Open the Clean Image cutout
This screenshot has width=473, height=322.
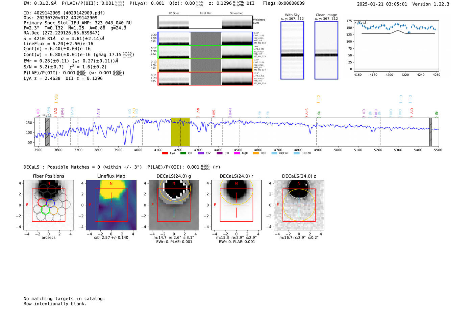326,50
